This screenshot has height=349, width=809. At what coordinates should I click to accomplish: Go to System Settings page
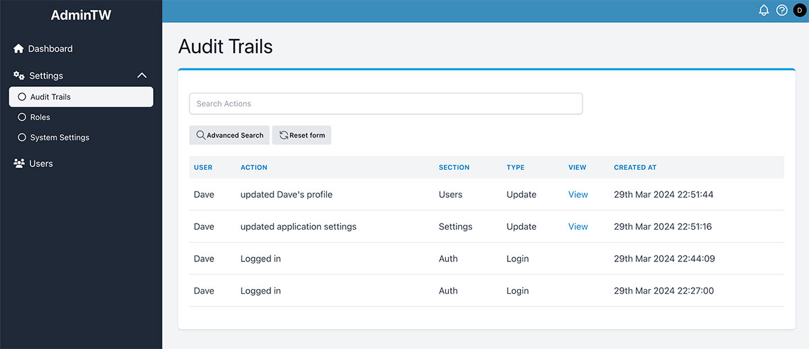pos(59,137)
